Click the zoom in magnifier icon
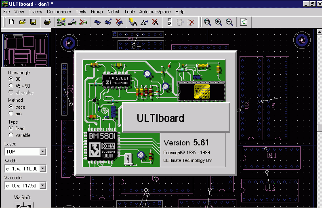The image size is (322, 208). 218,22
